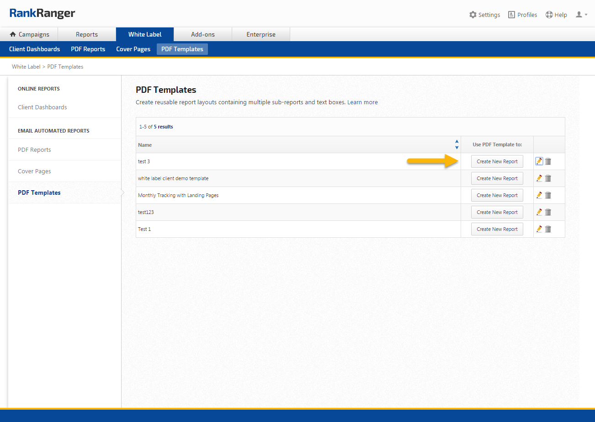
Task: Sort templates by Name column arrows
Action: (x=457, y=144)
